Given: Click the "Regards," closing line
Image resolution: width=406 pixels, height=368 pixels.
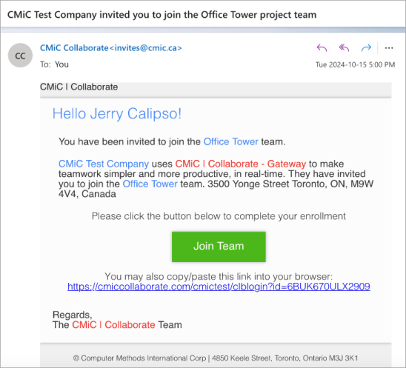Looking at the screenshot, I should tap(73, 315).
